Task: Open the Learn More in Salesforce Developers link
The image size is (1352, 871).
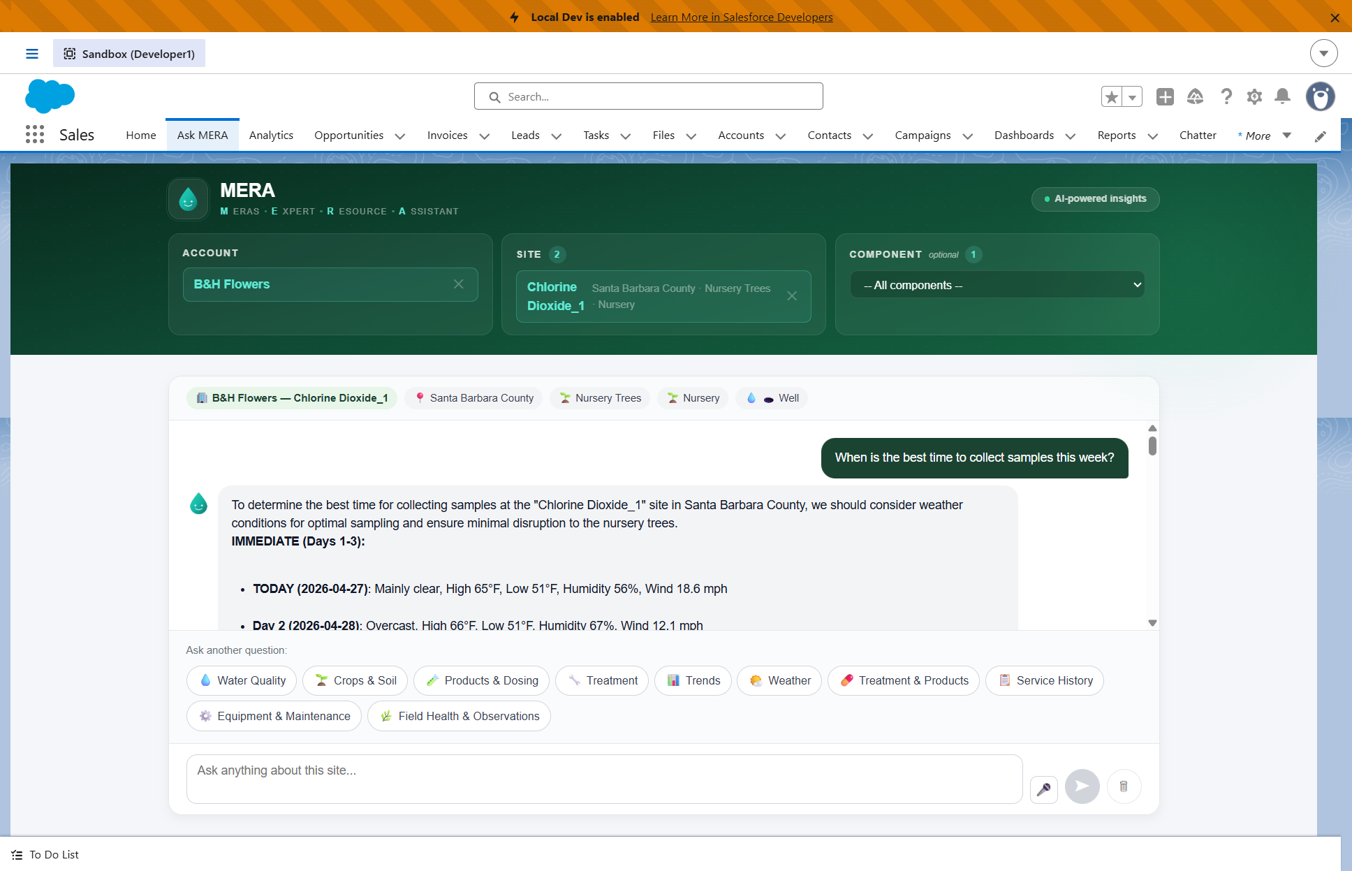Action: (x=742, y=17)
